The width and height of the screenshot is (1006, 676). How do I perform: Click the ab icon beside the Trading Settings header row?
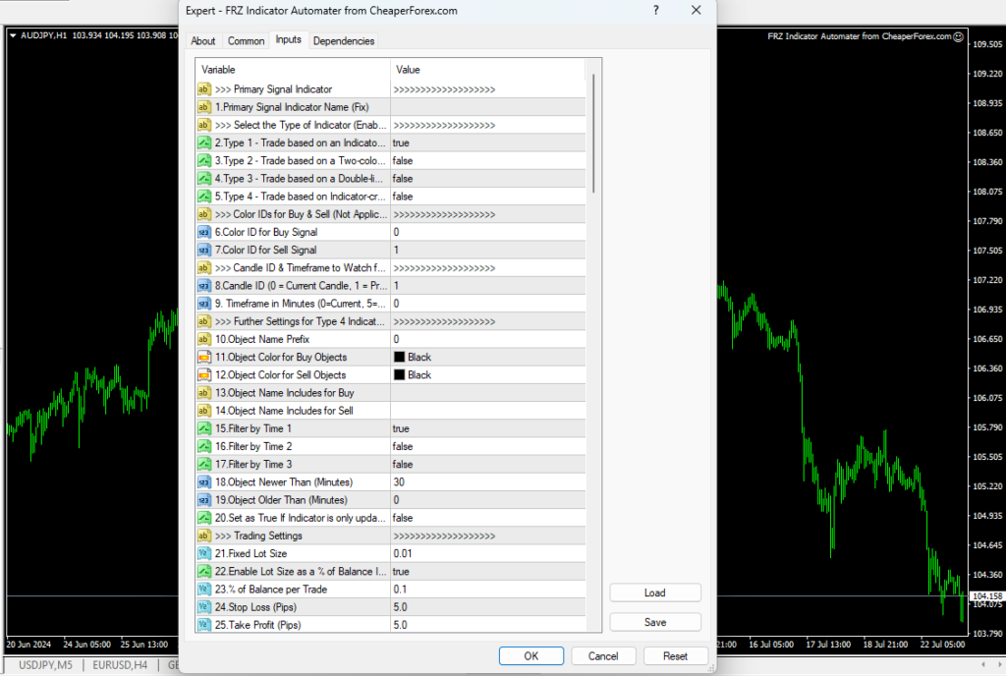(x=203, y=535)
